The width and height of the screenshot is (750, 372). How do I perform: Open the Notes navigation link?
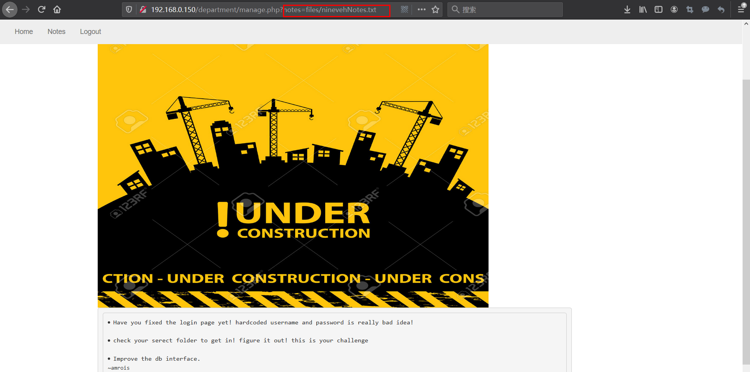tap(56, 32)
